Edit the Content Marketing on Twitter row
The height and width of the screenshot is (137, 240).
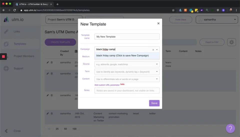(47, 114)
